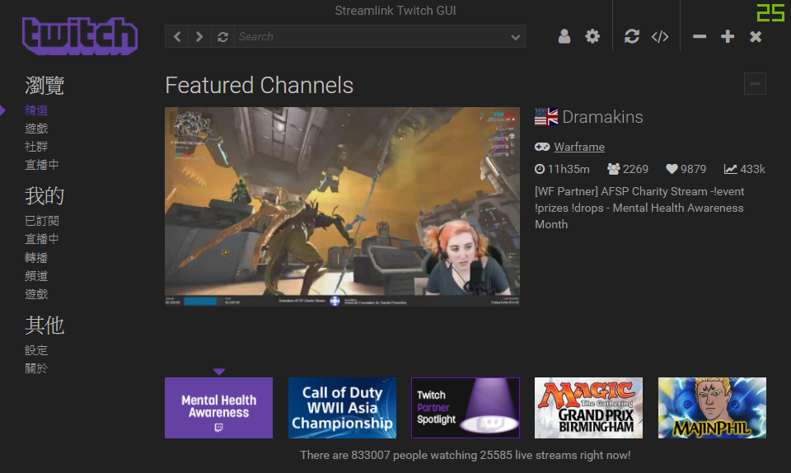Go back with the left arrow button

pos(177,37)
